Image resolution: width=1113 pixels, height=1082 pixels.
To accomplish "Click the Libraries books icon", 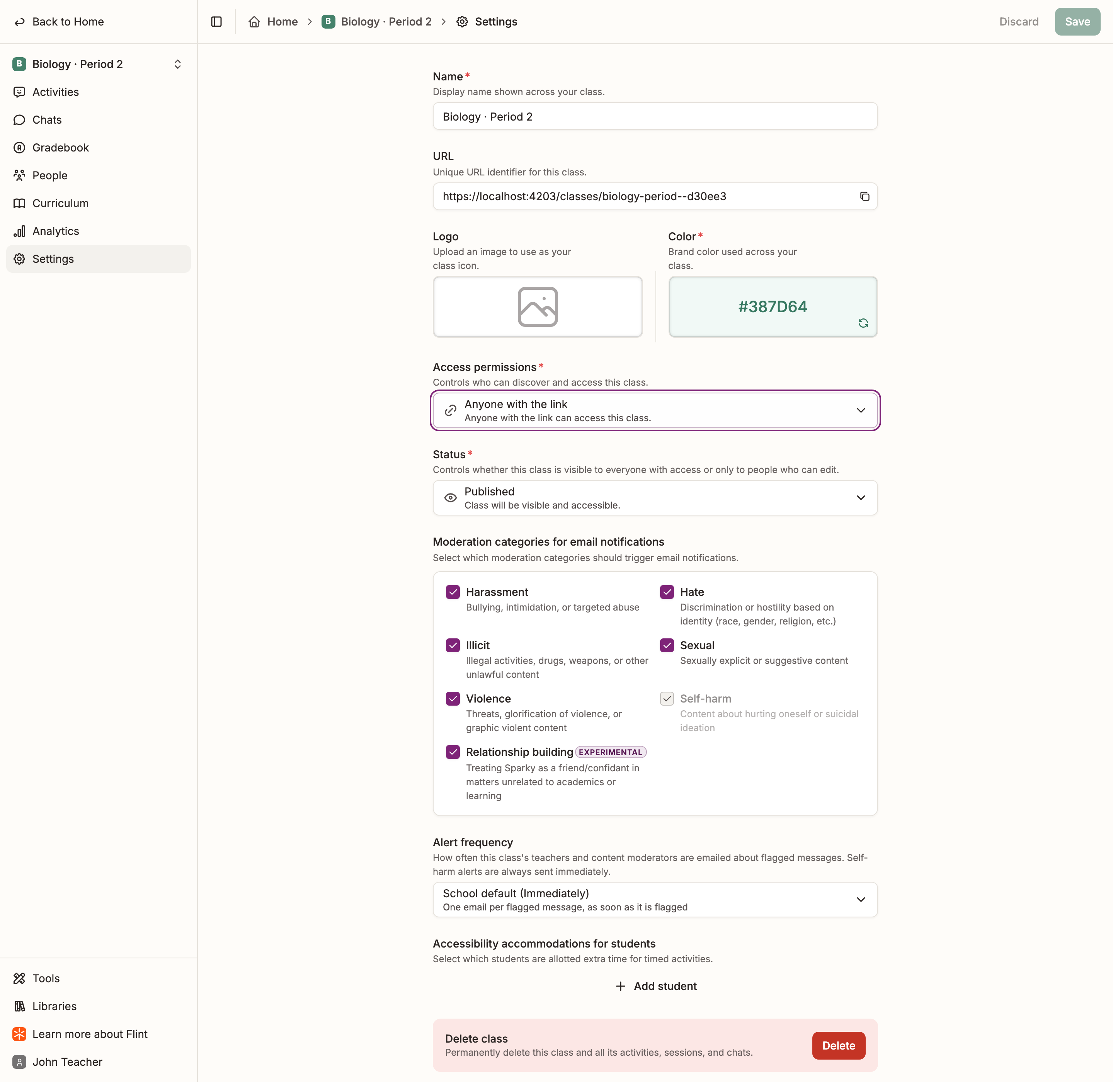I will click(19, 1006).
